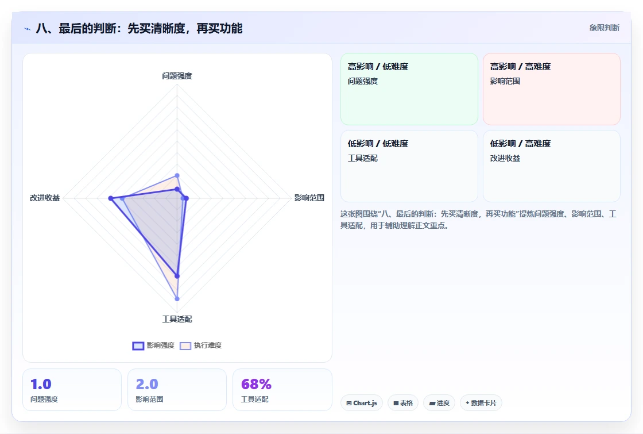Screen dimensions: 643x434
Task: Click the chart description paragraph text
Action: click(x=478, y=220)
